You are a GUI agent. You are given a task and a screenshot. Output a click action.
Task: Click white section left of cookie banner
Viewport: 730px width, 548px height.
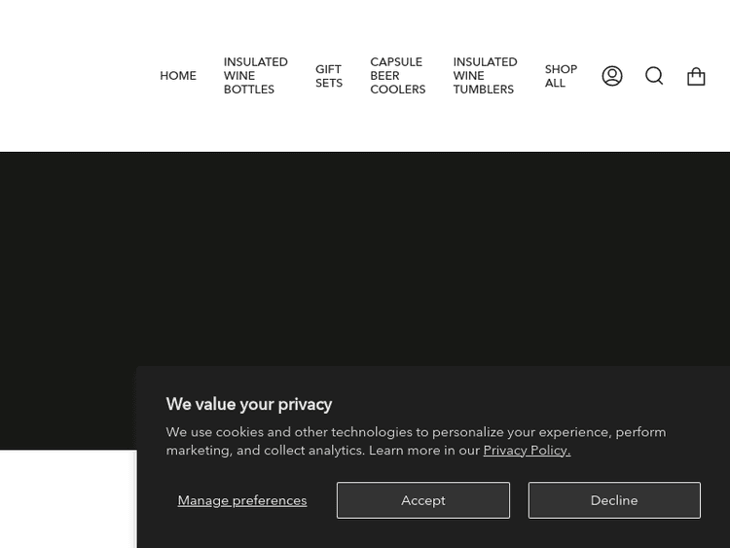point(66,498)
